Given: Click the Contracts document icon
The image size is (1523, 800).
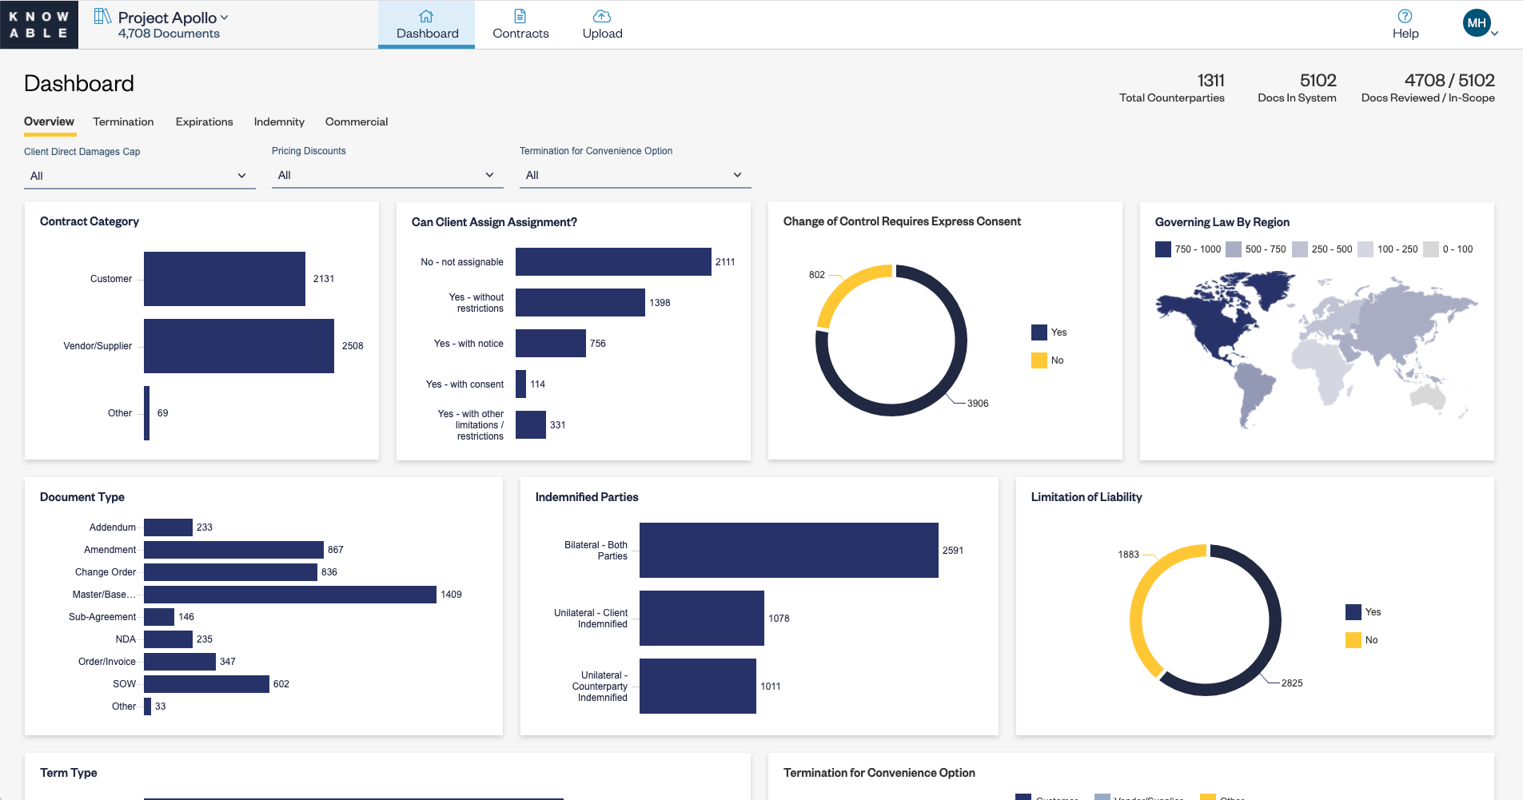Looking at the screenshot, I should (520, 14).
